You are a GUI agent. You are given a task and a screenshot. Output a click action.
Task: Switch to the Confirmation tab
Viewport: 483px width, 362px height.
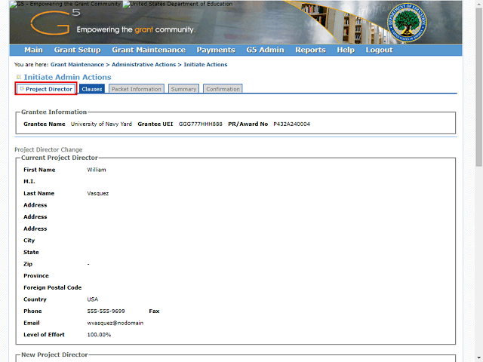223,89
